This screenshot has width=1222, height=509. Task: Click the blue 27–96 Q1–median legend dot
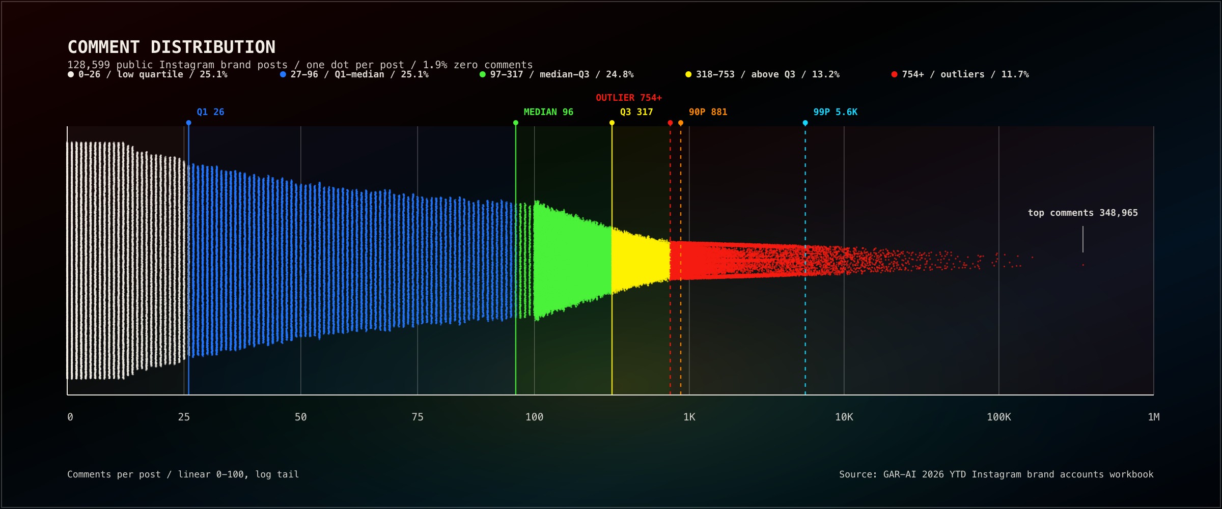(283, 74)
